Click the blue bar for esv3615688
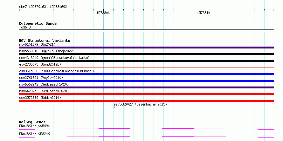This screenshot has height=141, width=283. click(x=146, y=74)
